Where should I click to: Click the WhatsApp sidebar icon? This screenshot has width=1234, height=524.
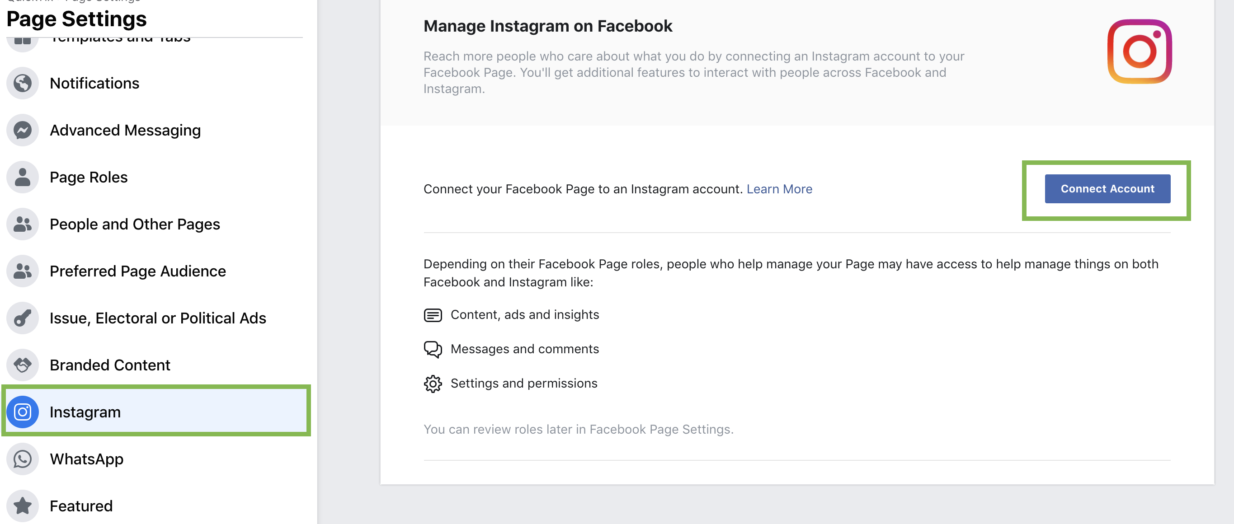[23, 458]
